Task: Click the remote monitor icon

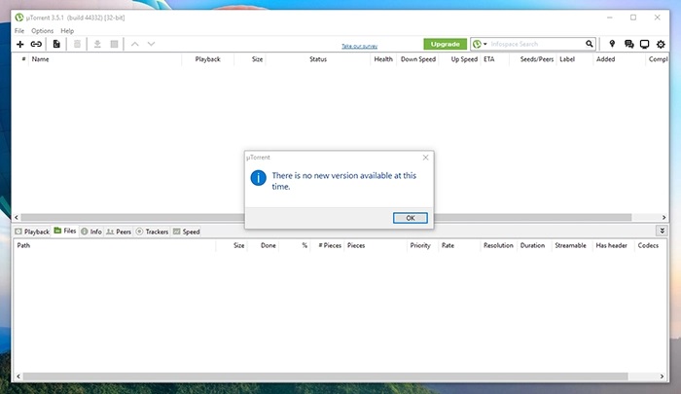Action: pos(644,44)
